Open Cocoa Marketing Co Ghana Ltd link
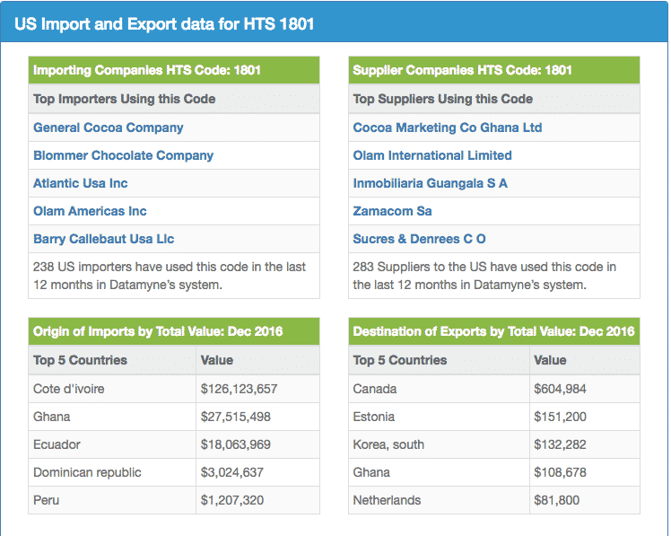This screenshot has width=671, height=536. (x=448, y=127)
